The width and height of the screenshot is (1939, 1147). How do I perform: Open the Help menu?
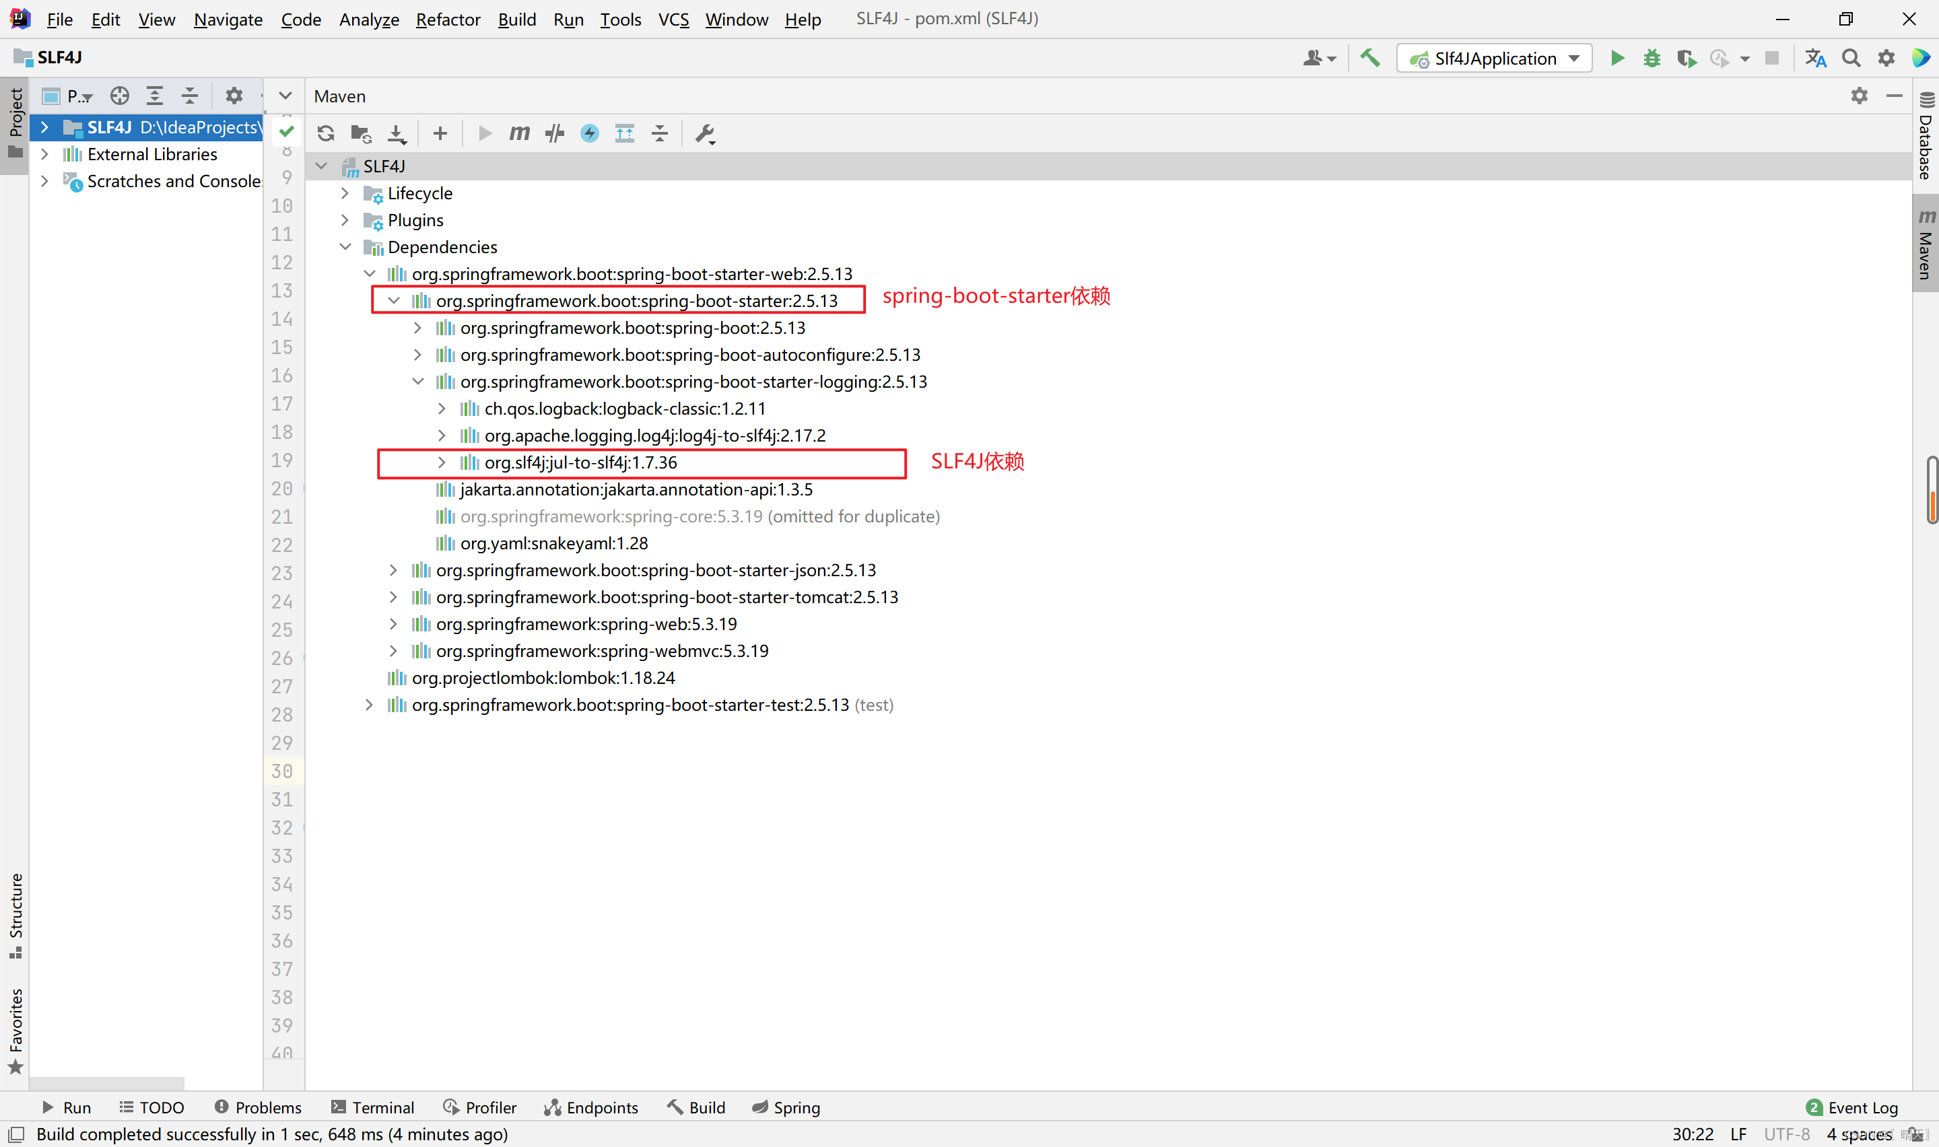click(x=803, y=20)
